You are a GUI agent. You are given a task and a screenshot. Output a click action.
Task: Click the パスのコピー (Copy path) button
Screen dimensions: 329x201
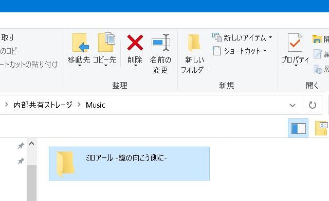click(x=11, y=51)
